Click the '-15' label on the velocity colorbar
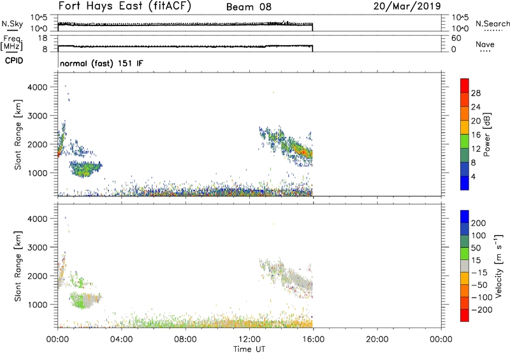Screen dimensions: 510x353 (479, 273)
